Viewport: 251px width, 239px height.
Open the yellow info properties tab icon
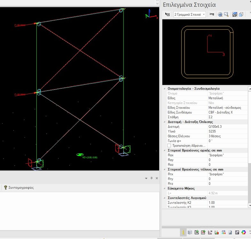(x=184, y=232)
